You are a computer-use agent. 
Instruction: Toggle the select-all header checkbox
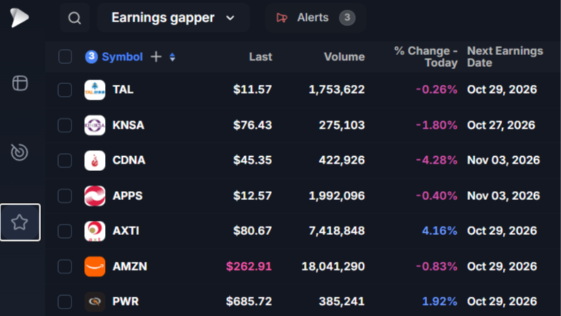(65, 57)
